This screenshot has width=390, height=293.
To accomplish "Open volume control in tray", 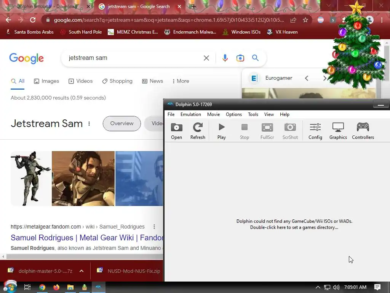I will click(x=336, y=287).
